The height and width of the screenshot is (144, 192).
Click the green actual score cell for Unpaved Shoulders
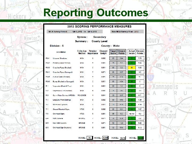click(132, 58)
